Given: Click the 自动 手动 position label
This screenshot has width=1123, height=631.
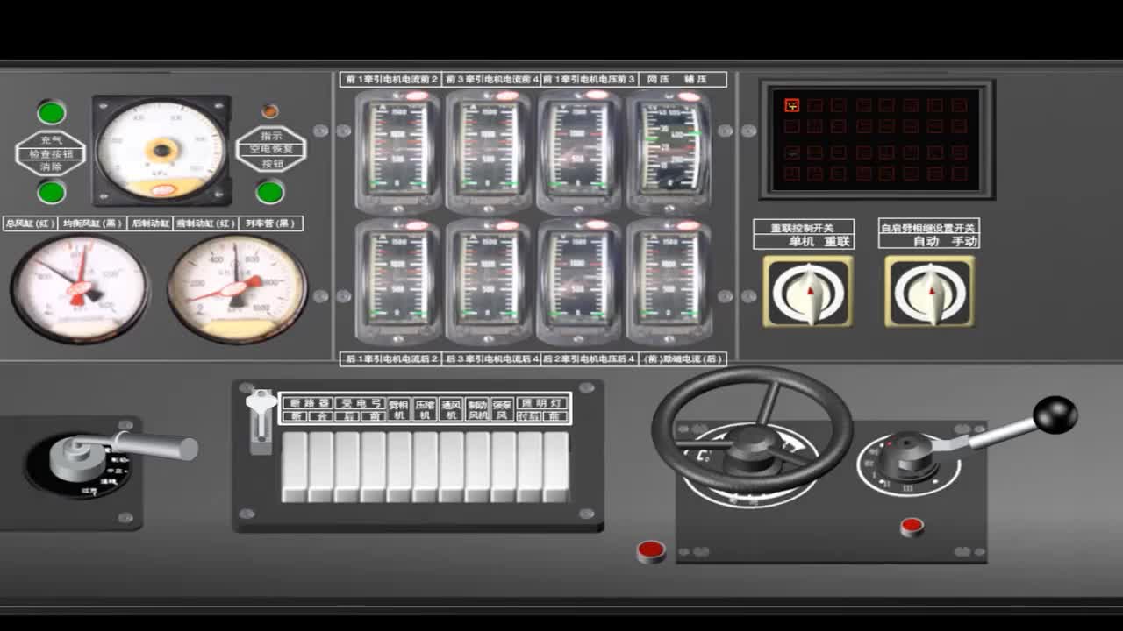Looking at the screenshot, I should [944, 242].
